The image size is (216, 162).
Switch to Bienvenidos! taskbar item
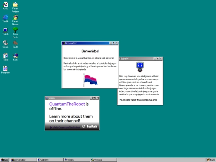pos(24,160)
